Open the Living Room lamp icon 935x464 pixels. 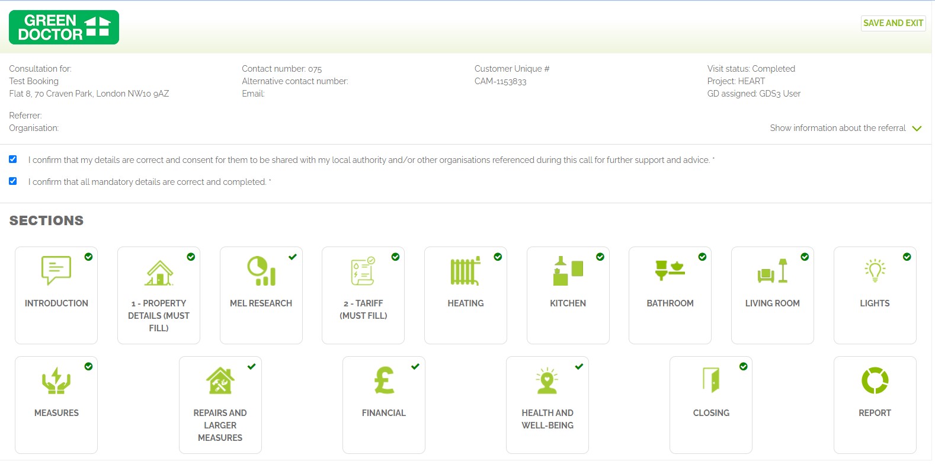[772, 271]
